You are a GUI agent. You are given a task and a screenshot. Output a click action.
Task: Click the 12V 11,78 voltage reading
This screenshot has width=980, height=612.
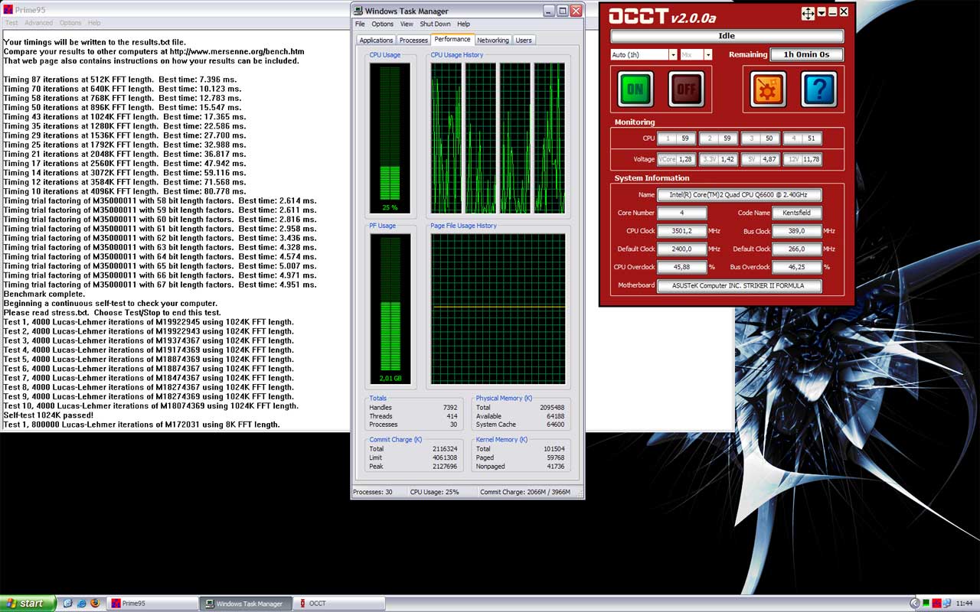point(802,159)
